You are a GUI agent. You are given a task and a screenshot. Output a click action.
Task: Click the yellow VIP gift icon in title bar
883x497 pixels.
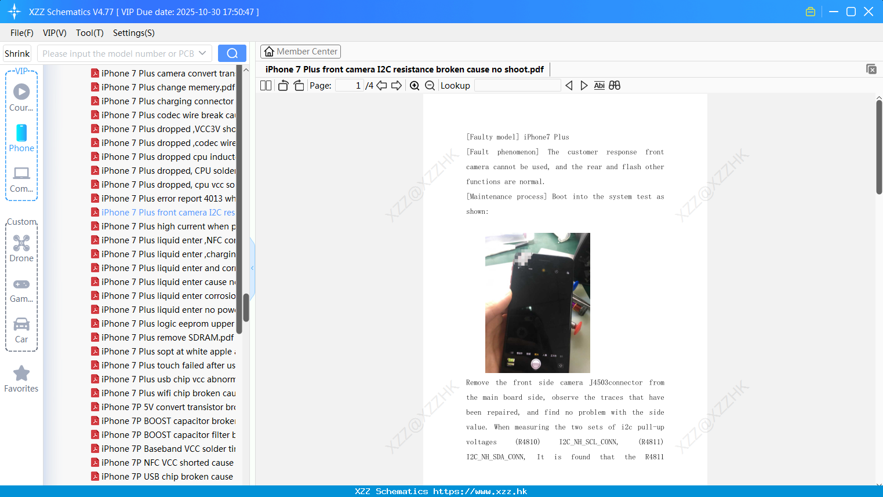tap(811, 12)
